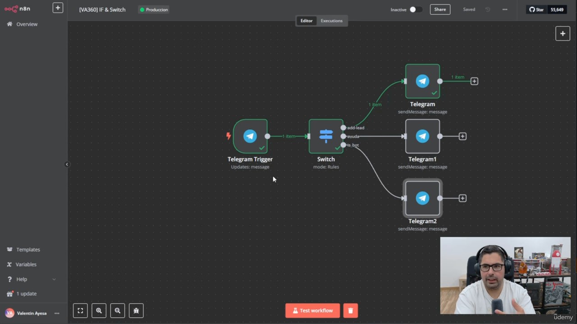Image resolution: width=577 pixels, height=324 pixels.
Task: Click 1 item label on add-lead connection
Action: 375,104
